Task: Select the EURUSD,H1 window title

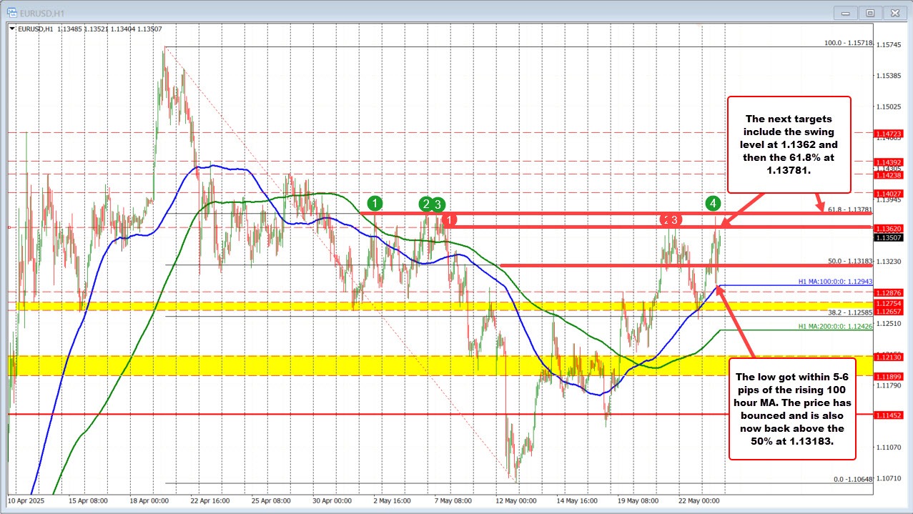Action: 43,12
